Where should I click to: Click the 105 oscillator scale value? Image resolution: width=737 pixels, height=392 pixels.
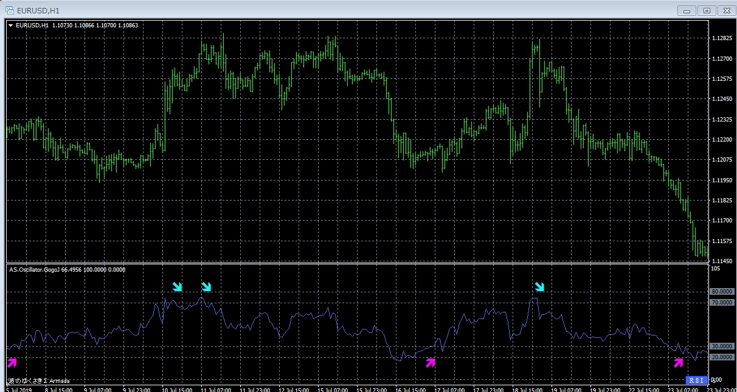[716, 269]
